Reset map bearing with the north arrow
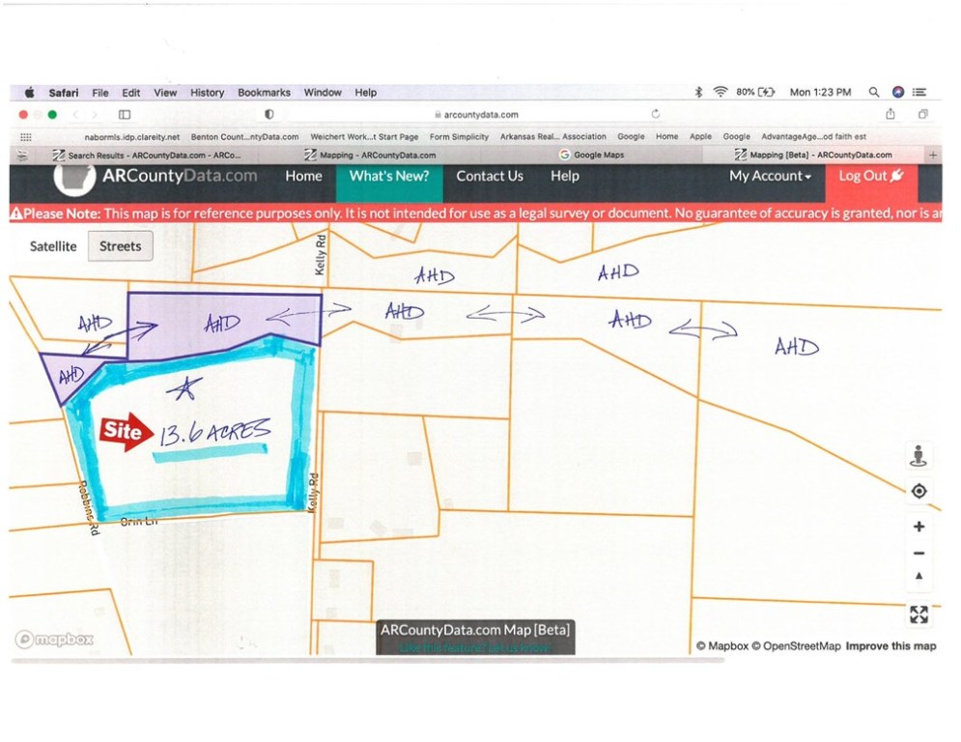This screenshot has height=742, width=961. point(919,576)
